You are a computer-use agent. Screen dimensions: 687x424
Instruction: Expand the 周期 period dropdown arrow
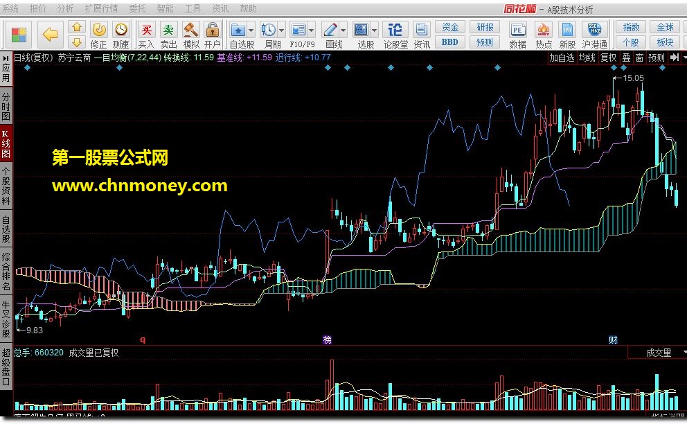pyautogui.click(x=281, y=30)
